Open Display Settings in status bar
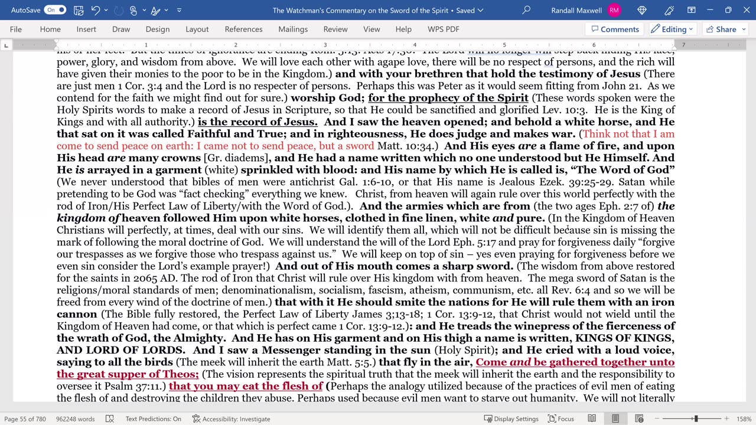Image resolution: width=756 pixels, height=425 pixels. 511,419
